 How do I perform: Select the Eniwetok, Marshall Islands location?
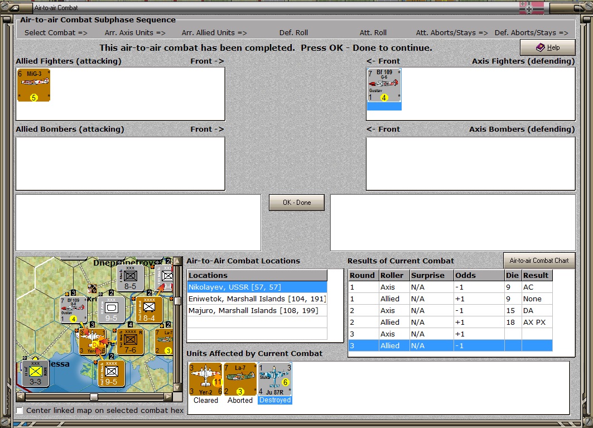(x=257, y=299)
